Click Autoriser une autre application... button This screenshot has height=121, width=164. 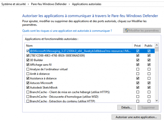pyautogui.click(x=136, y=117)
